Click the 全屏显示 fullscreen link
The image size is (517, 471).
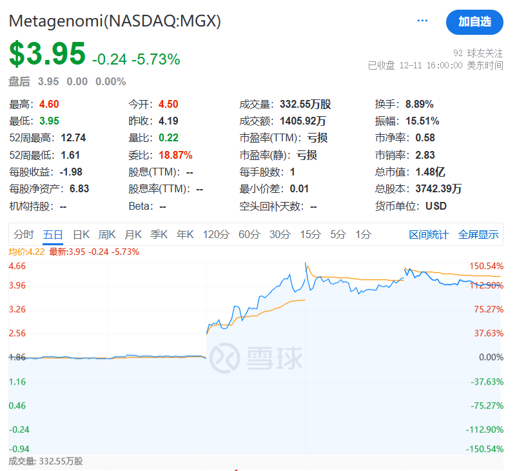point(478,235)
